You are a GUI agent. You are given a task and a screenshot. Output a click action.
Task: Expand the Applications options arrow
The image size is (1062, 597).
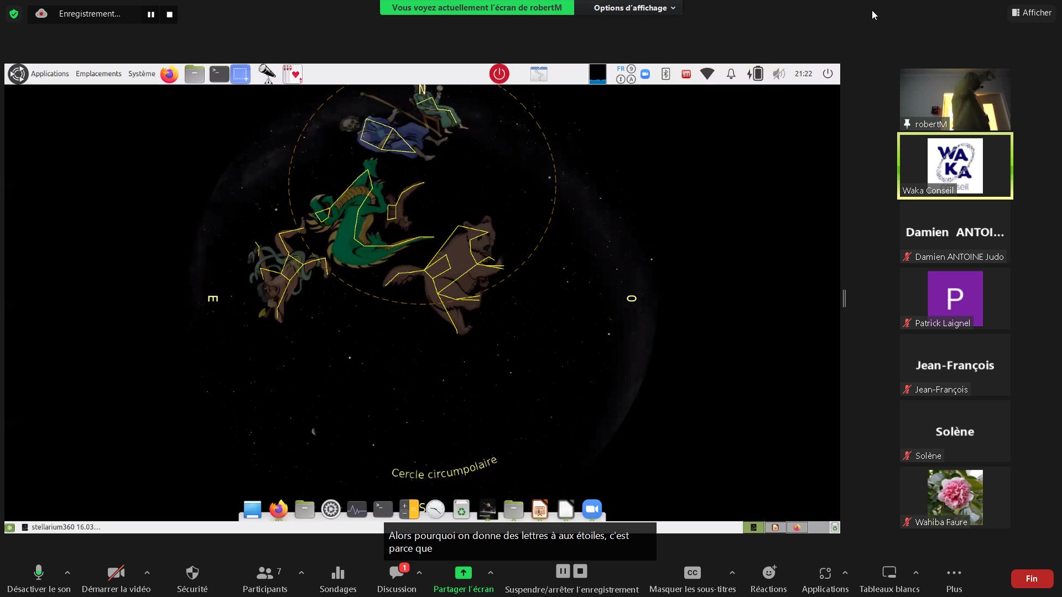845,573
